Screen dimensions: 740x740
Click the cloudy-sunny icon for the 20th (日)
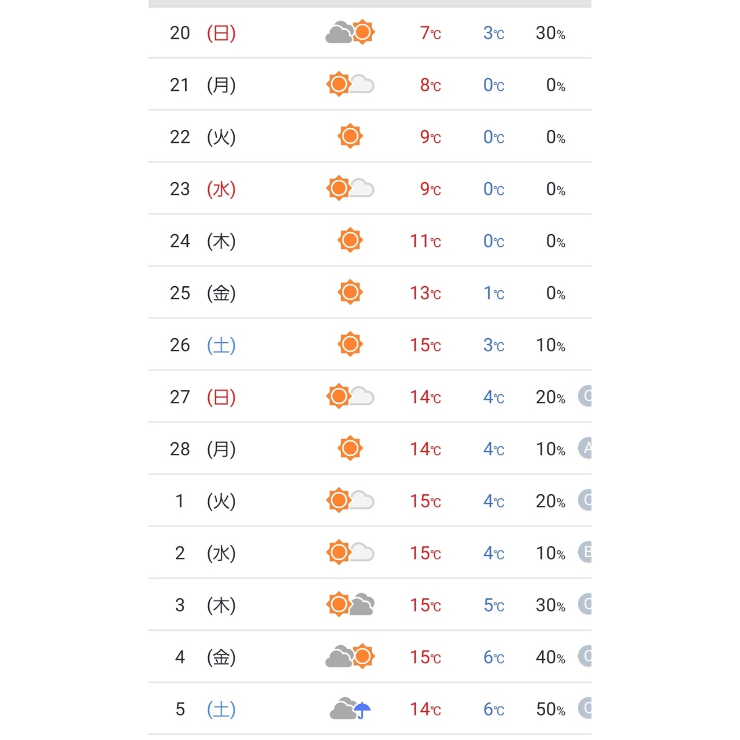(350, 32)
